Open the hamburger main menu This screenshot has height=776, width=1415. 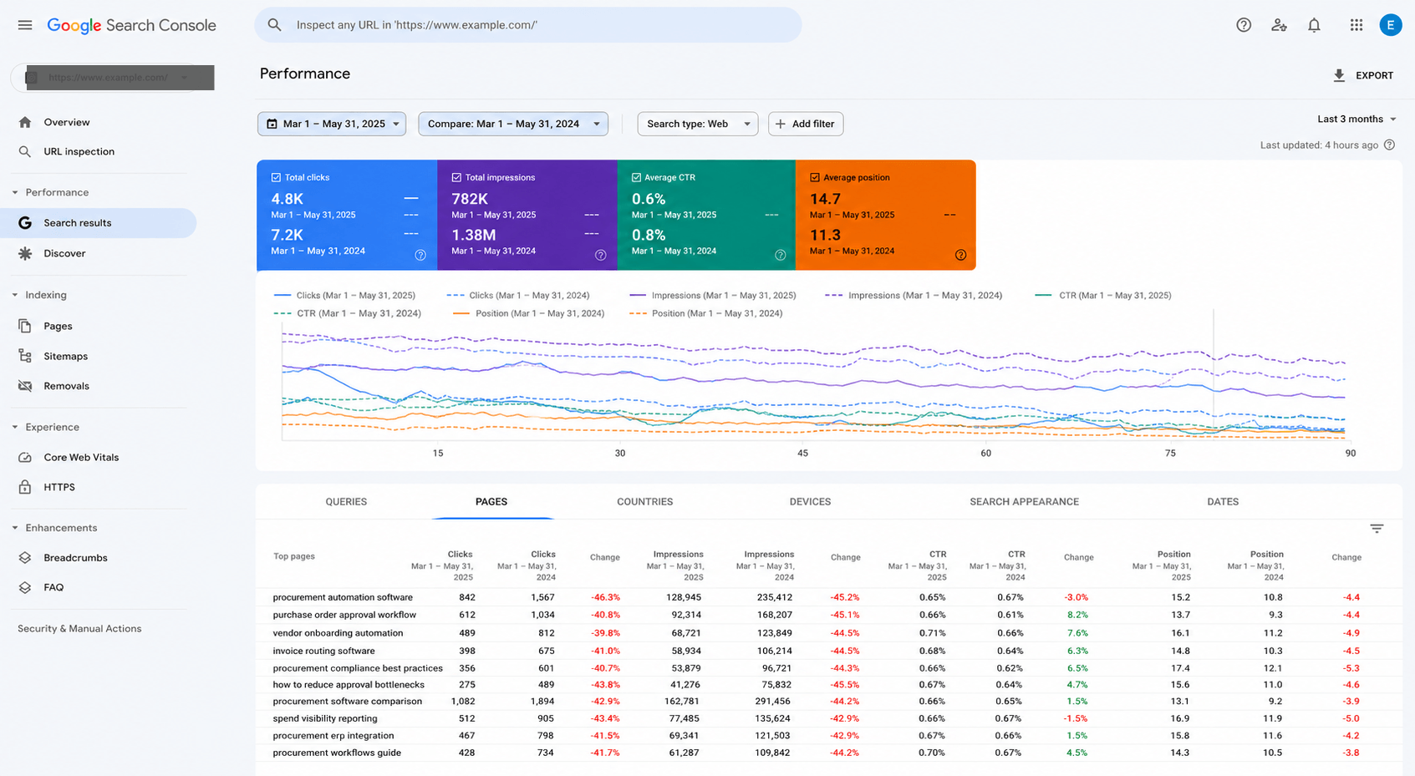pos(25,25)
